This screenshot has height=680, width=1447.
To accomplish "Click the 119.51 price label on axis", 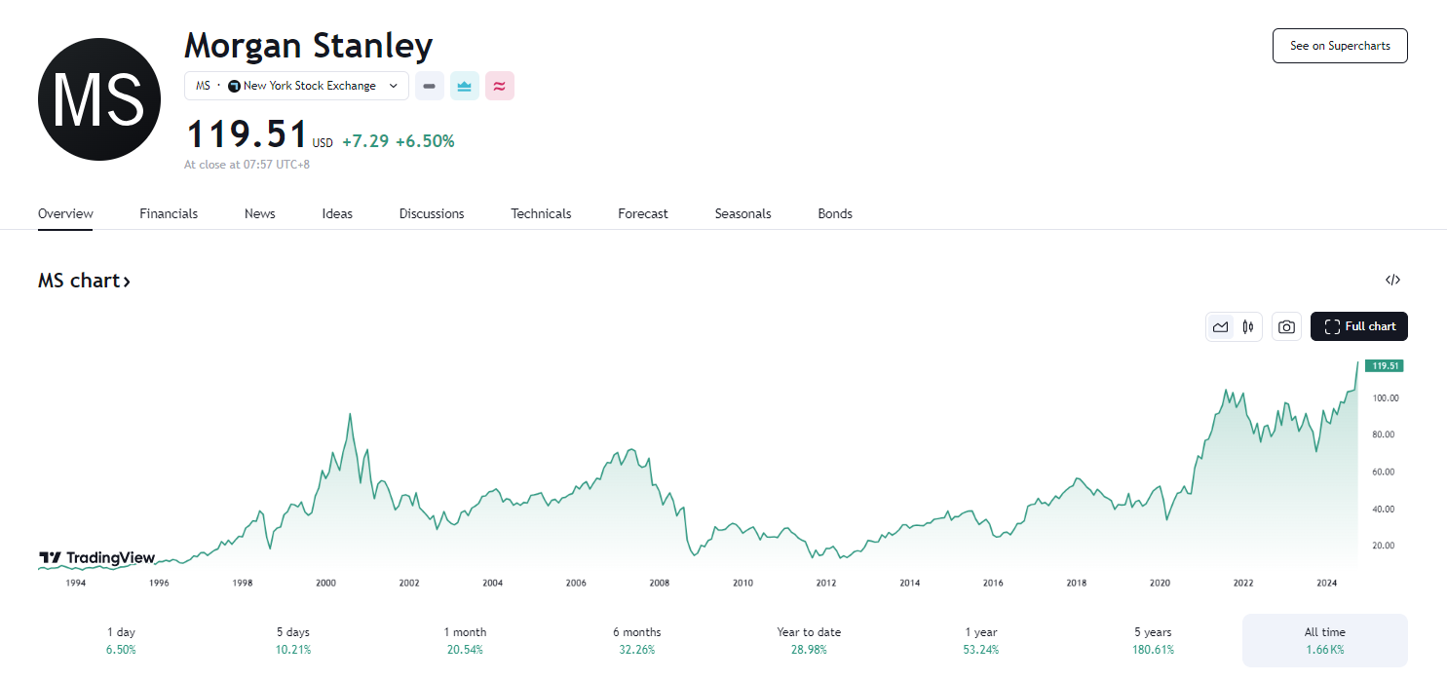I will [1384, 366].
